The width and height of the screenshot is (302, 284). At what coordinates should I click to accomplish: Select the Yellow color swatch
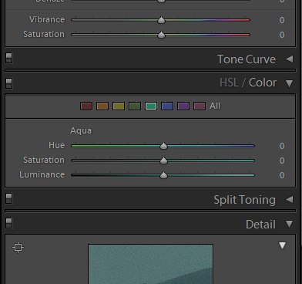[119, 106]
